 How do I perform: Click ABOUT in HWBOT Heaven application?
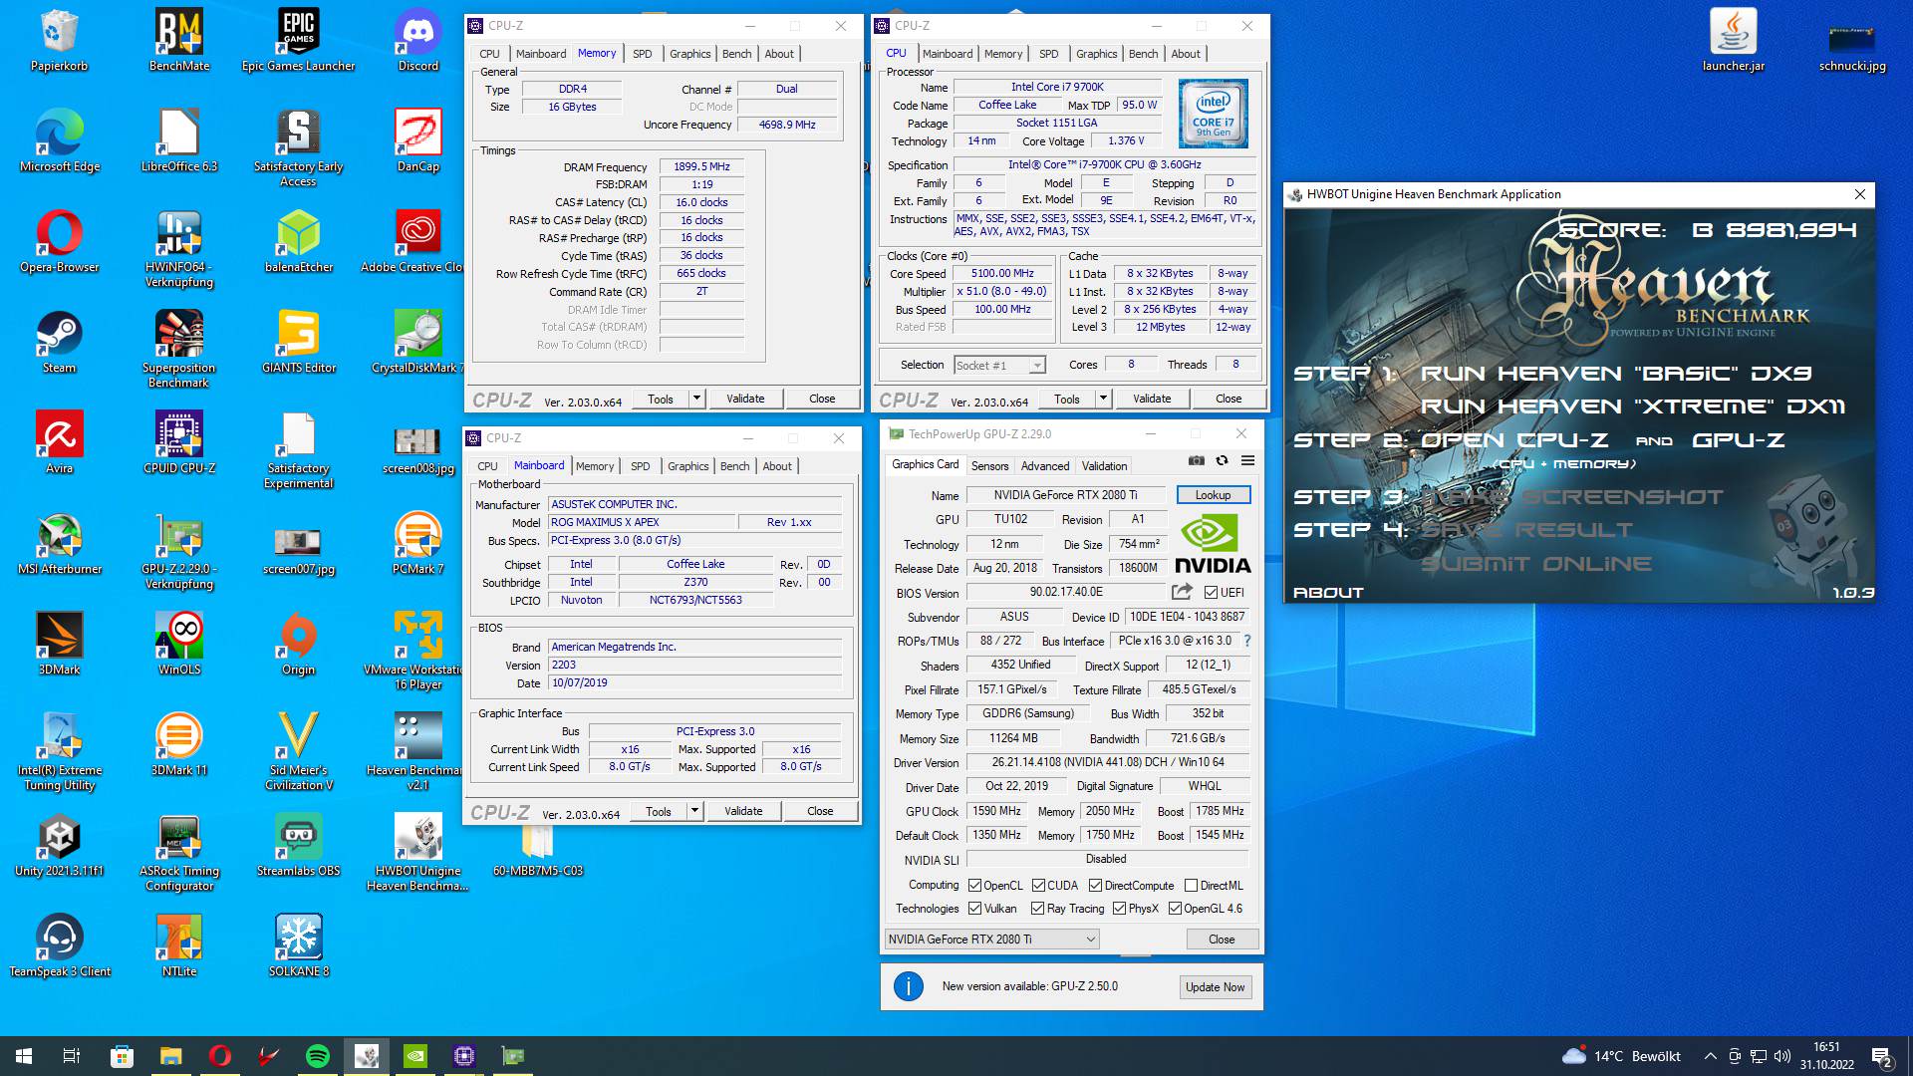click(1328, 592)
